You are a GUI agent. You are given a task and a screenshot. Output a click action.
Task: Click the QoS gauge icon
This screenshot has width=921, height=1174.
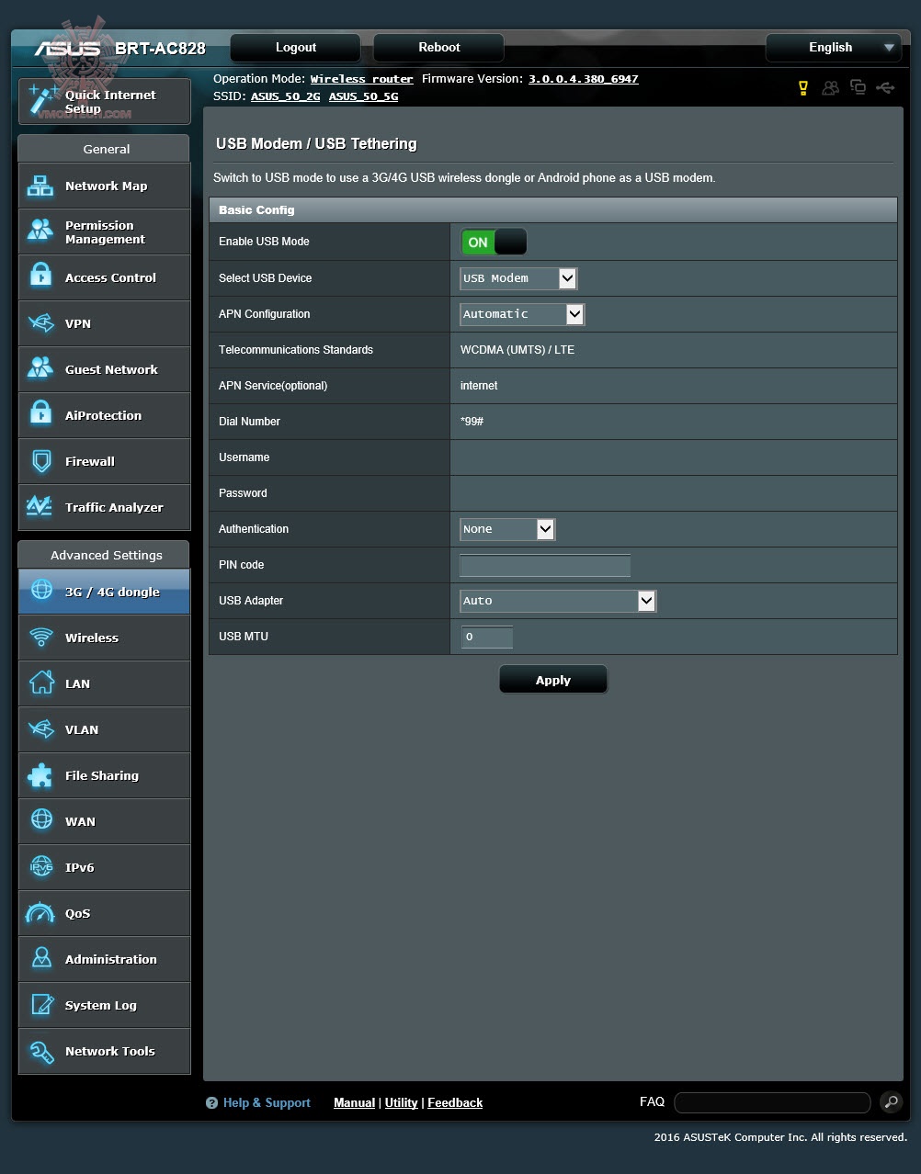point(40,913)
